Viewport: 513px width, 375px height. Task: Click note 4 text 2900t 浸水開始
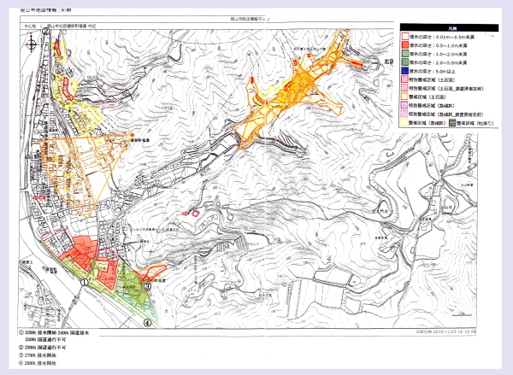51,363
